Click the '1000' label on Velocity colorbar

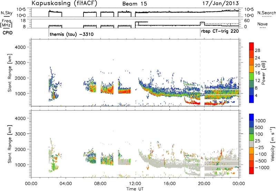(260, 121)
